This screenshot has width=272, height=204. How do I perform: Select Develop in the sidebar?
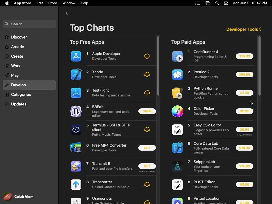tap(29, 85)
